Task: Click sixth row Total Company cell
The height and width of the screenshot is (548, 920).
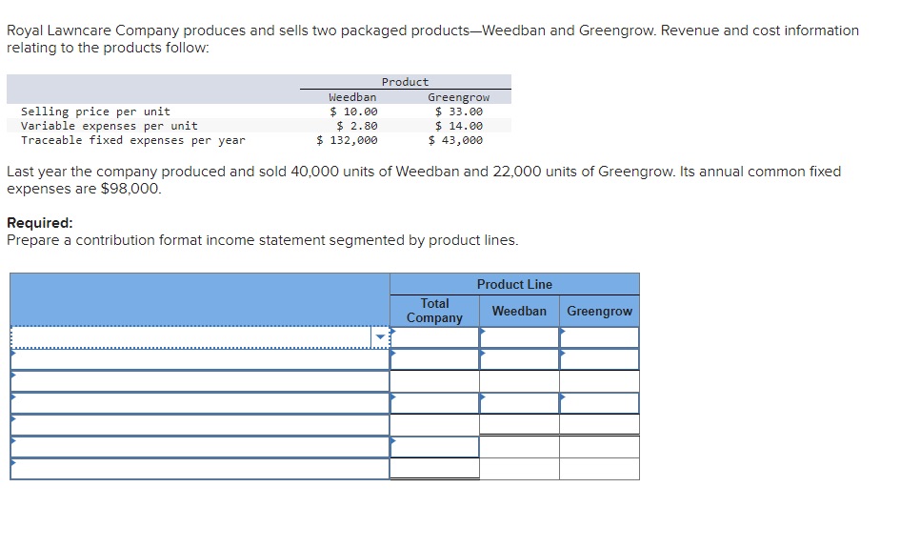Action: (435, 447)
